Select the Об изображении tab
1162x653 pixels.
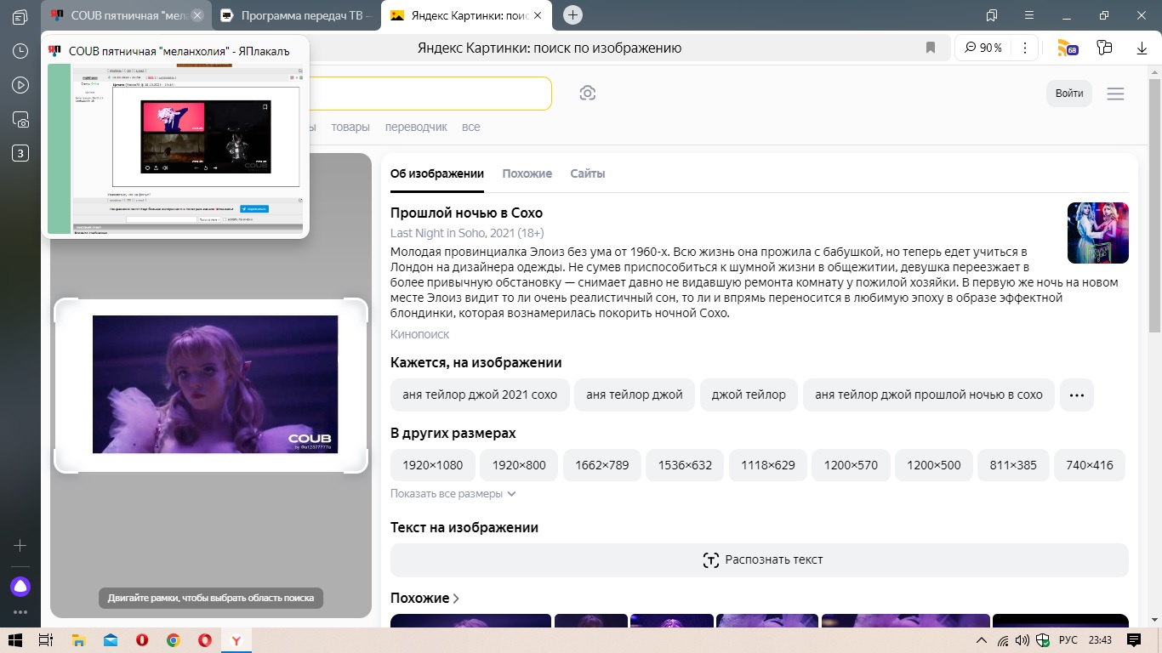tap(437, 173)
